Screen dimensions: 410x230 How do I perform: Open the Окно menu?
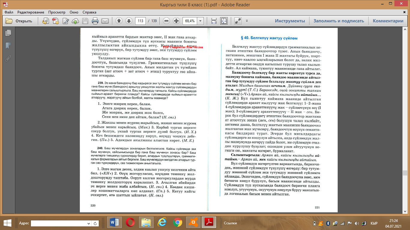point(74,12)
